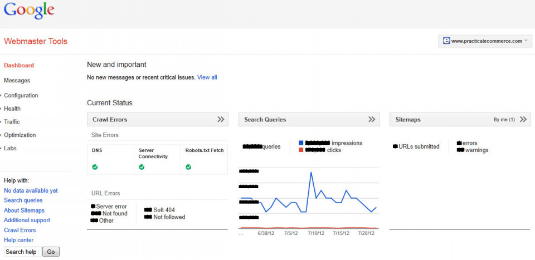
Task: Click the View all link
Action: pos(207,77)
